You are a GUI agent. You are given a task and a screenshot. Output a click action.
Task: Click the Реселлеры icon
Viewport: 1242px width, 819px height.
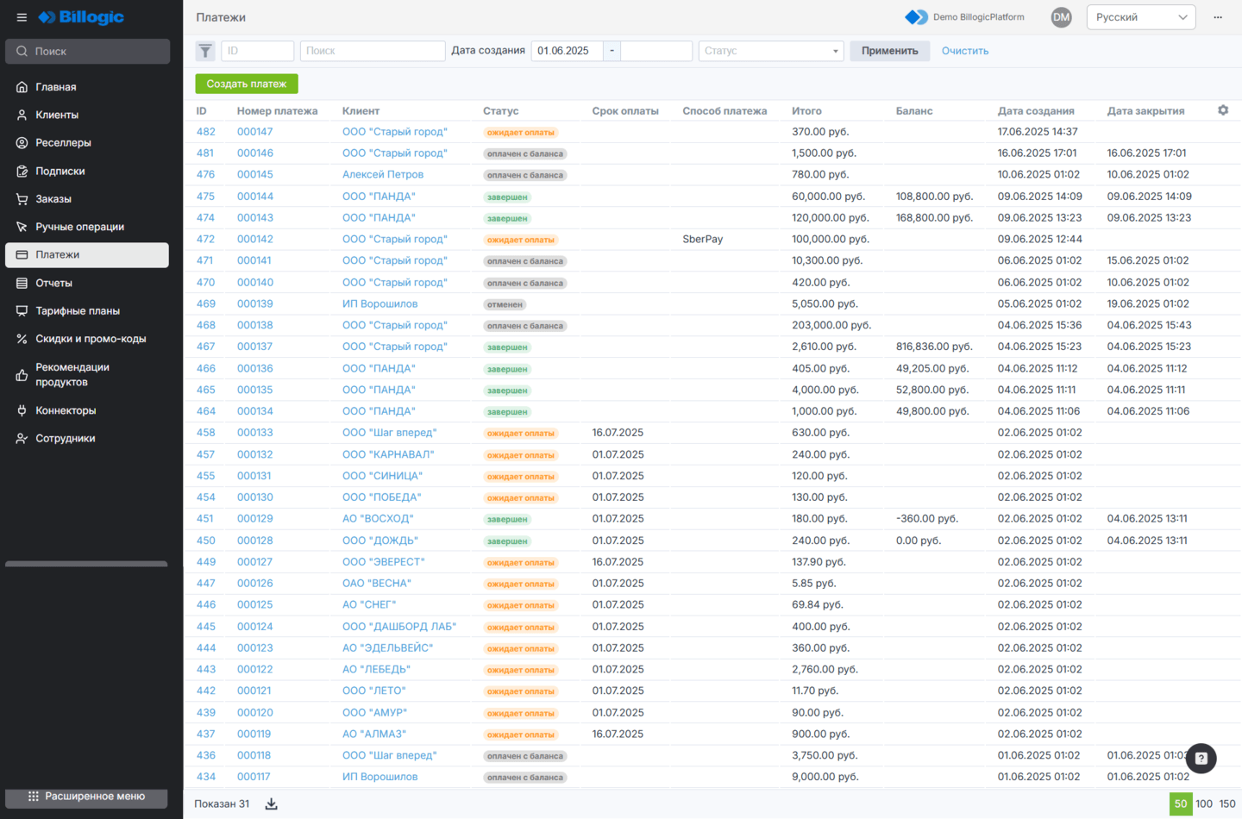point(22,143)
